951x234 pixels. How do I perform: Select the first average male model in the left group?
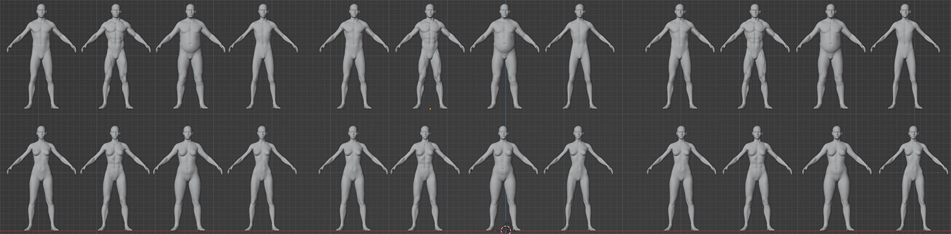41,56
